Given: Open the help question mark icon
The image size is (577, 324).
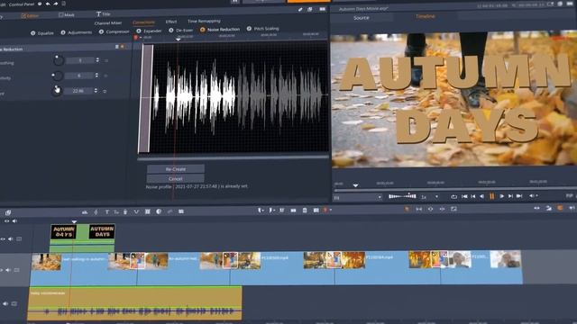Looking at the screenshot, I should pos(40,4).
